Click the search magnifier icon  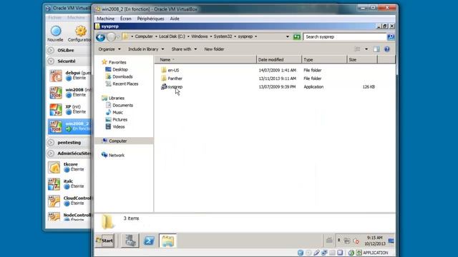point(391,36)
